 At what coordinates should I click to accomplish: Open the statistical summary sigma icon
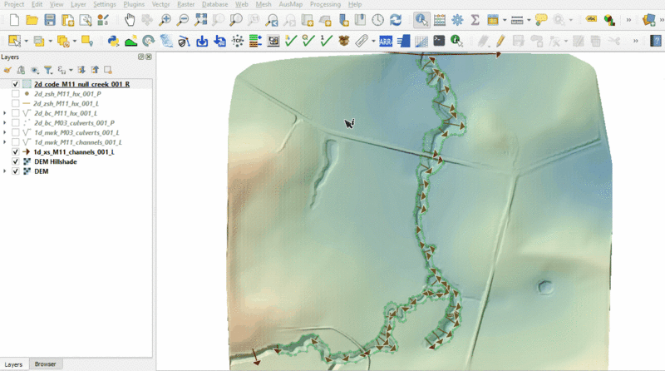point(475,19)
